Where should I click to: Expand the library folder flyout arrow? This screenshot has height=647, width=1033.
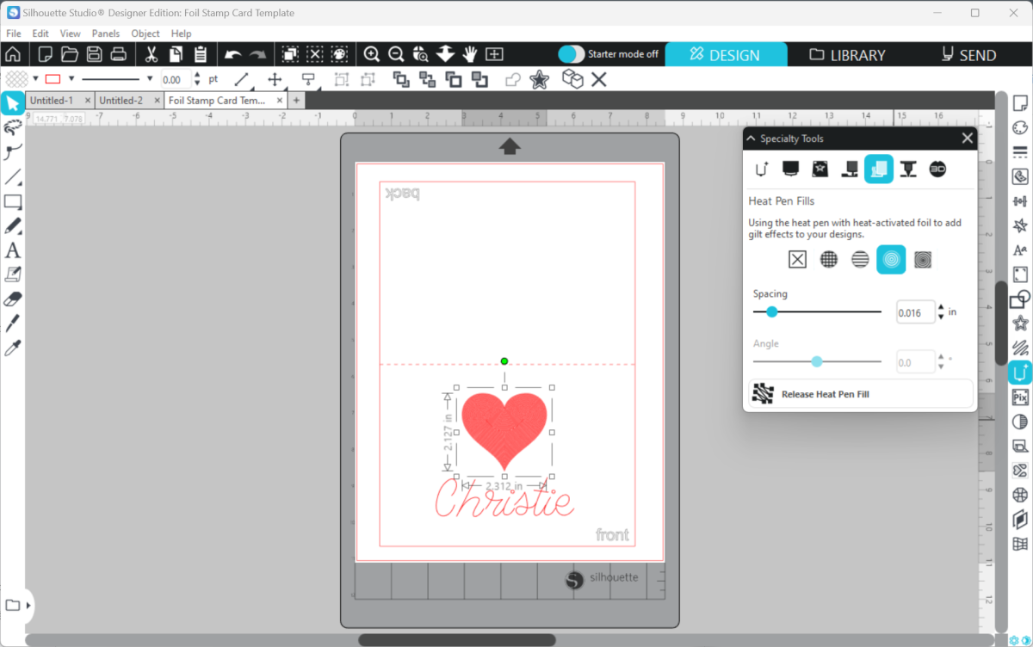pyautogui.click(x=28, y=606)
